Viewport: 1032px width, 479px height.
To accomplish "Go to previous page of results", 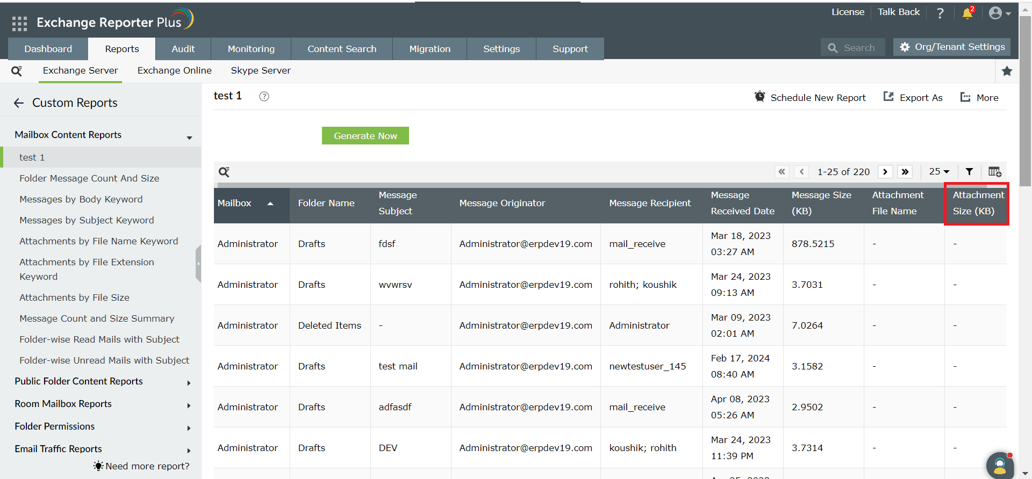I will (801, 172).
